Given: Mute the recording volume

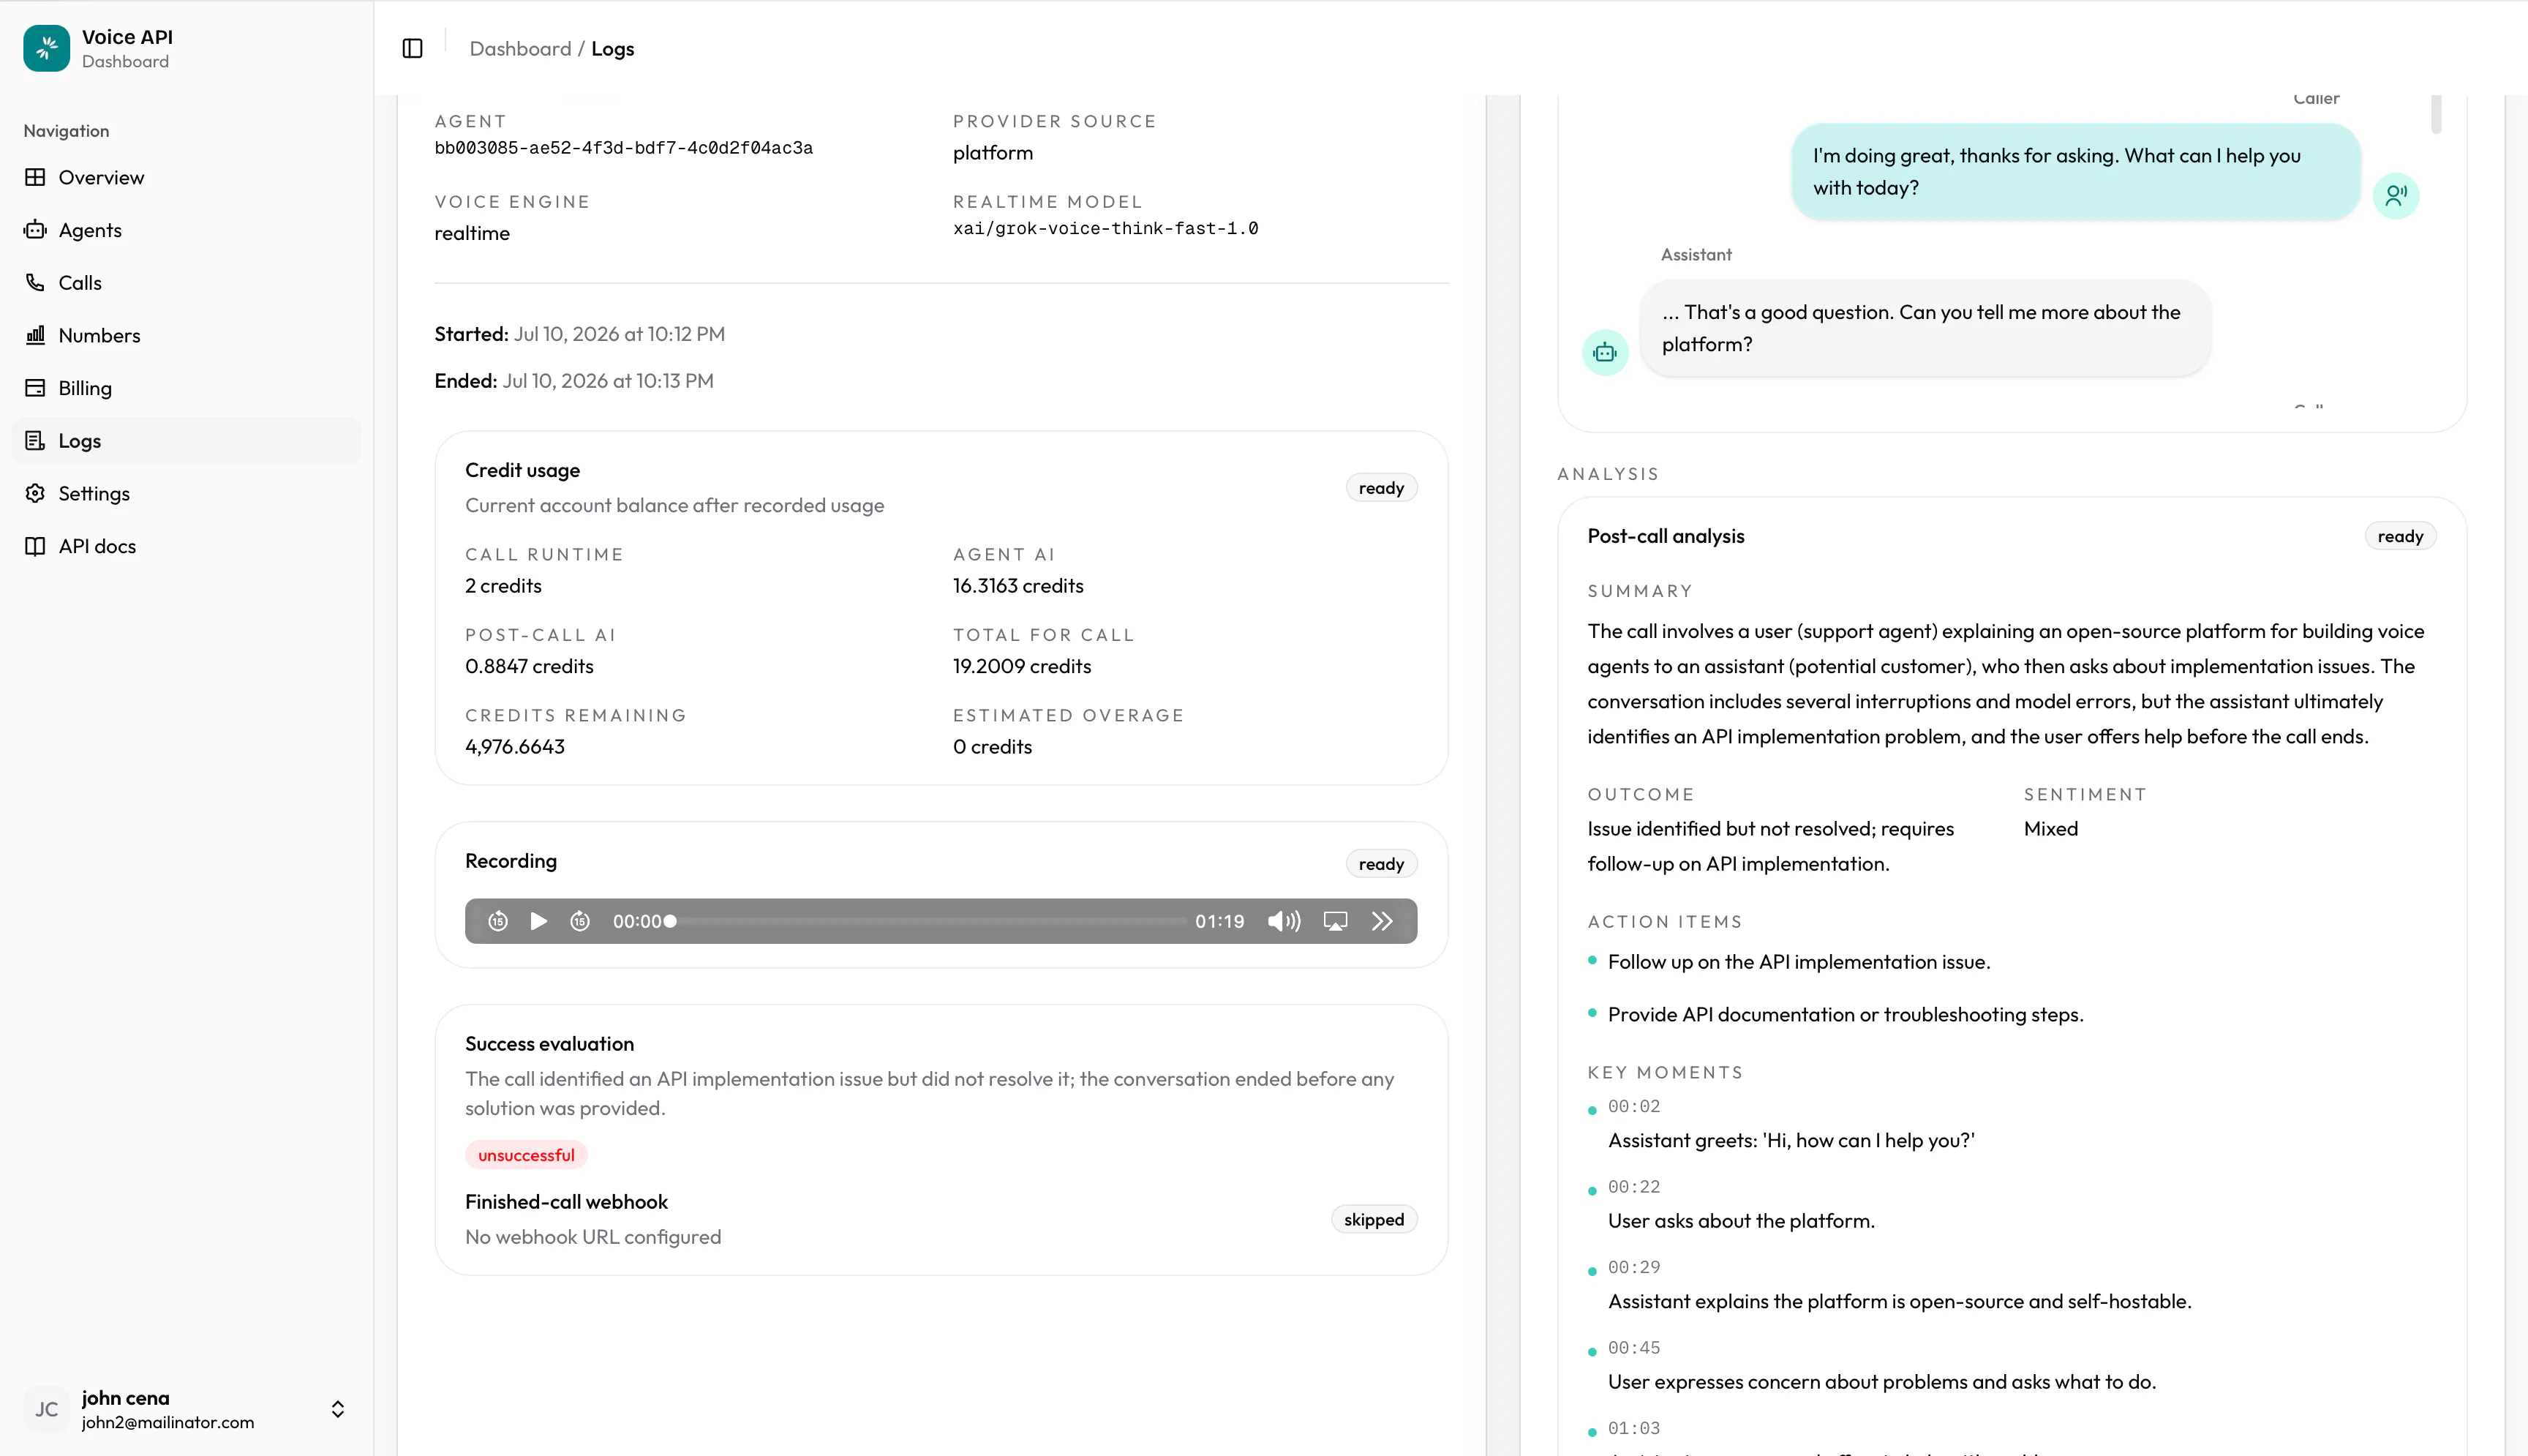Looking at the screenshot, I should 1284,921.
